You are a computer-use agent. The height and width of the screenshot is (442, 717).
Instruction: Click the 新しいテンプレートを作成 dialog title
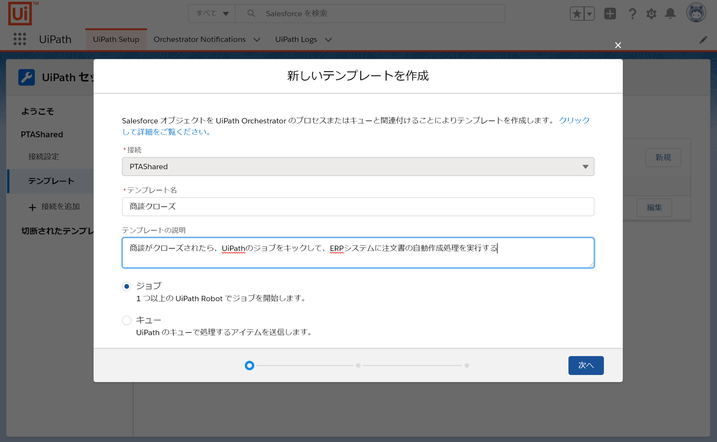coord(358,75)
